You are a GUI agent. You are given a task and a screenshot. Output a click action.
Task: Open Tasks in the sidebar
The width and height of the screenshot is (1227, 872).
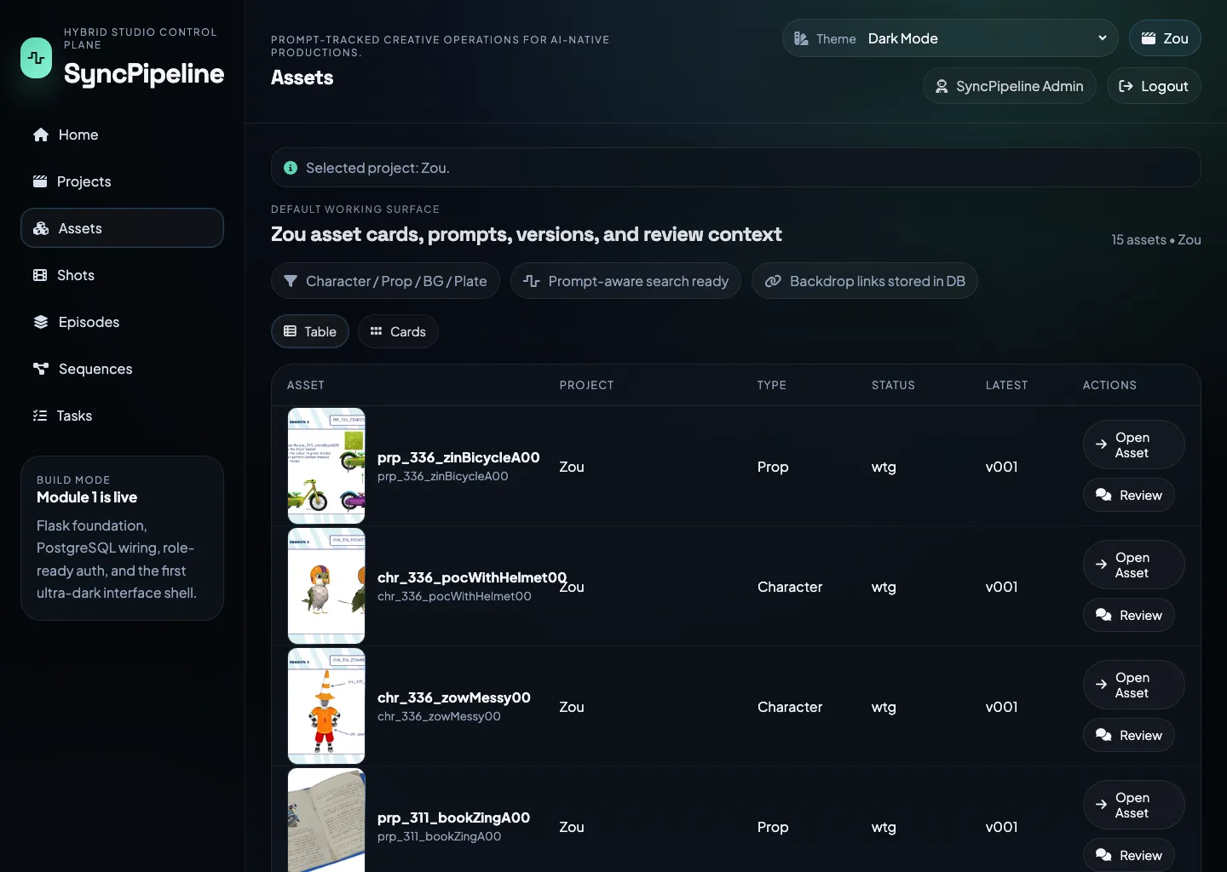pos(122,416)
